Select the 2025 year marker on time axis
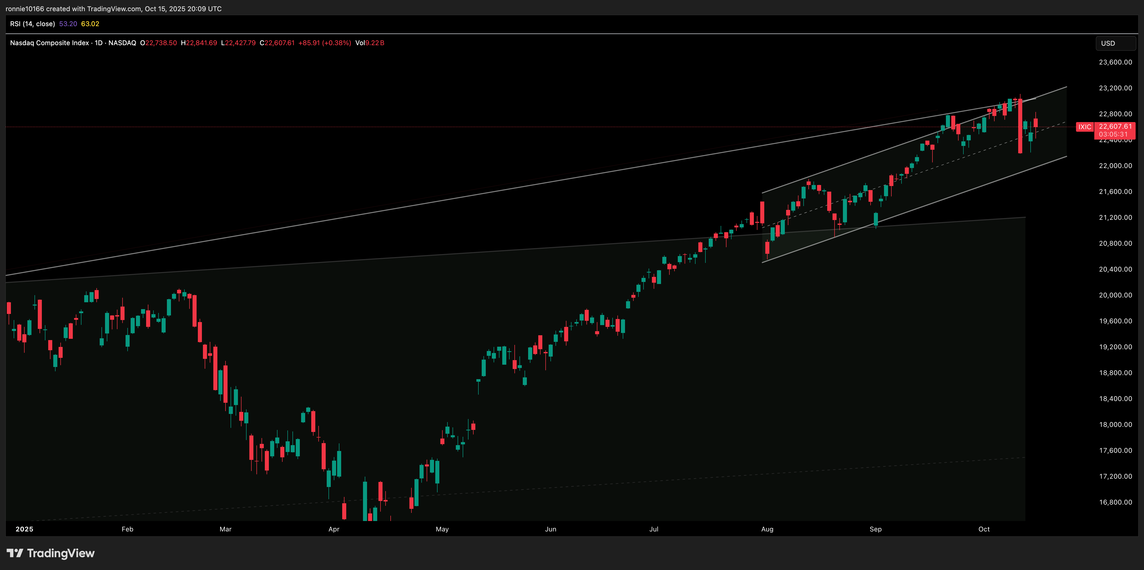The image size is (1144, 570). [x=24, y=529]
